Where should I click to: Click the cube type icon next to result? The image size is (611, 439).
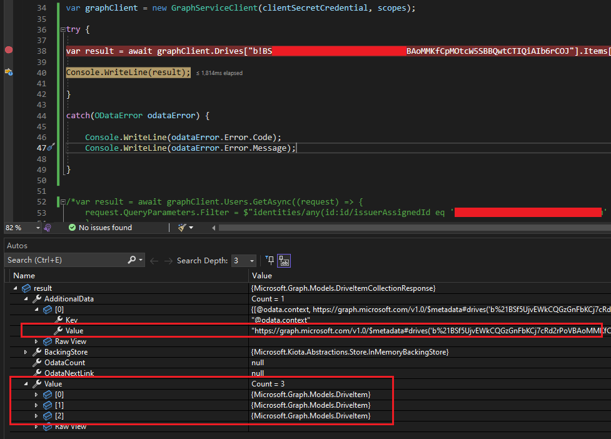pyautogui.click(x=25, y=287)
